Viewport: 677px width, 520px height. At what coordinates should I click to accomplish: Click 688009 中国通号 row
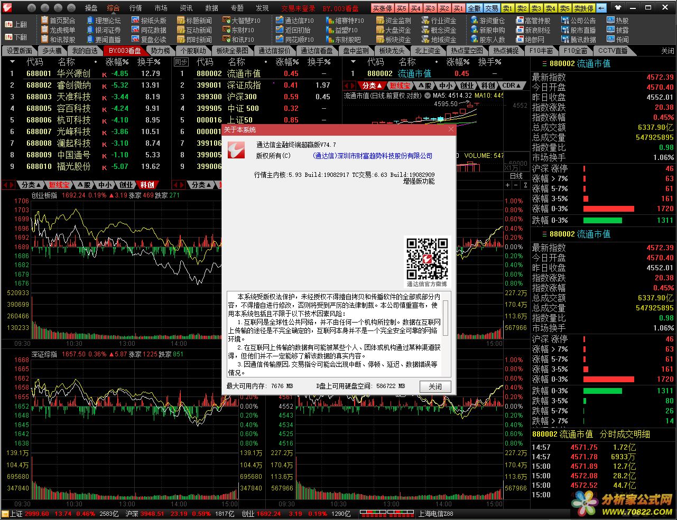[86, 155]
